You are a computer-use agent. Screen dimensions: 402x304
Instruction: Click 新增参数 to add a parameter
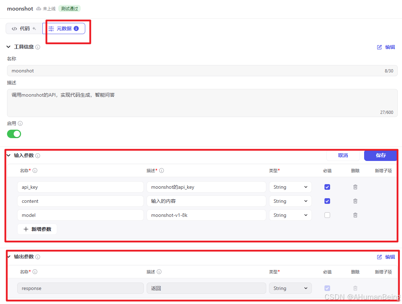pos(37,229)
